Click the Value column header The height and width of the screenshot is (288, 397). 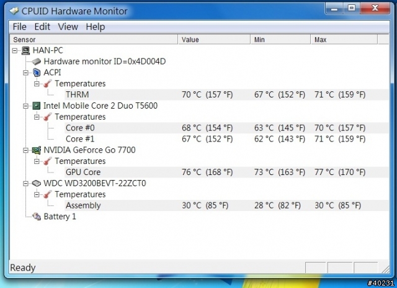(x=214, y=40)
